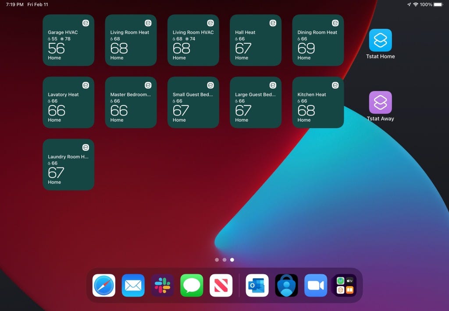The height and width of the screenshot is (311, 449).
Task: Tap the logo icon on the Hall Heat widget
Action: coord(273,23)
